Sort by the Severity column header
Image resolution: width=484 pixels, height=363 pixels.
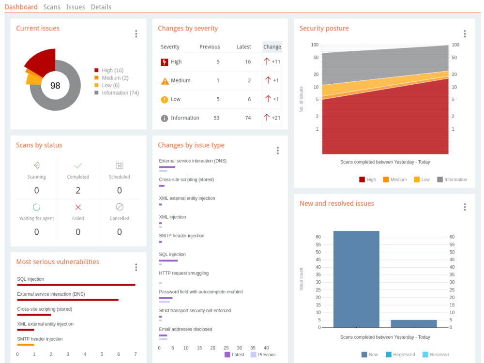(170, 47)
